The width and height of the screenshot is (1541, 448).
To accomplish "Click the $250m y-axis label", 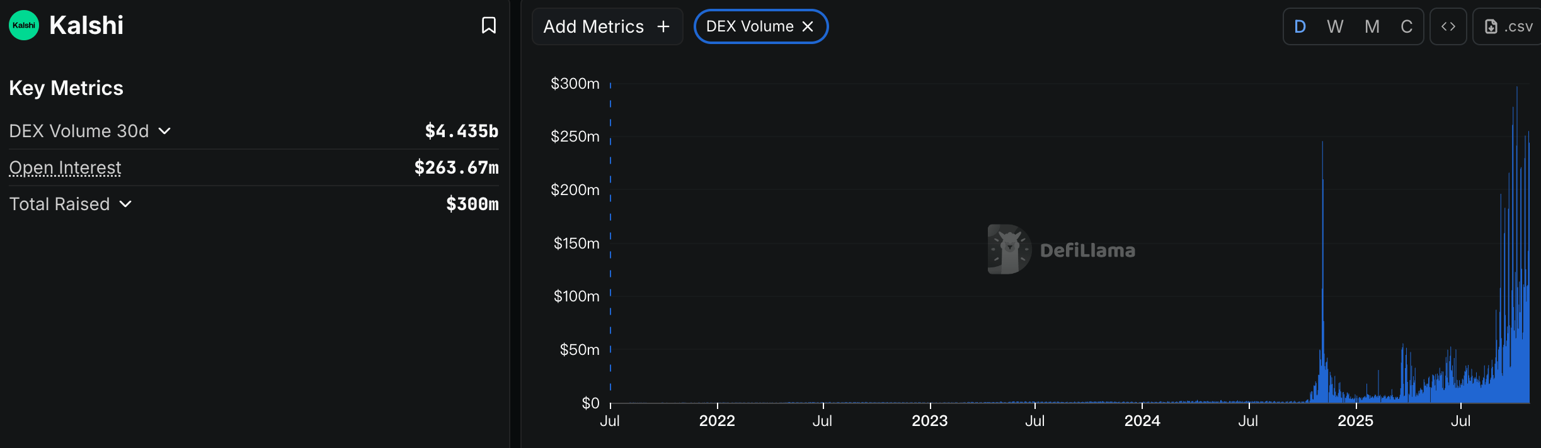I will pyautogui.click(x=575, y=137).
